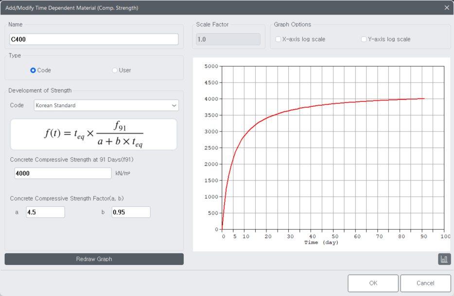454x296 pixels.
Task: Click strength factor field b showing 0.95
Action: (131, 212)
